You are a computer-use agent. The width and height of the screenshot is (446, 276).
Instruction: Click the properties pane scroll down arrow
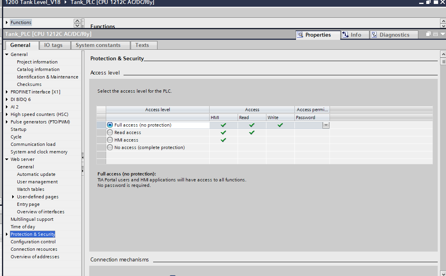click(x=443, y=274)
